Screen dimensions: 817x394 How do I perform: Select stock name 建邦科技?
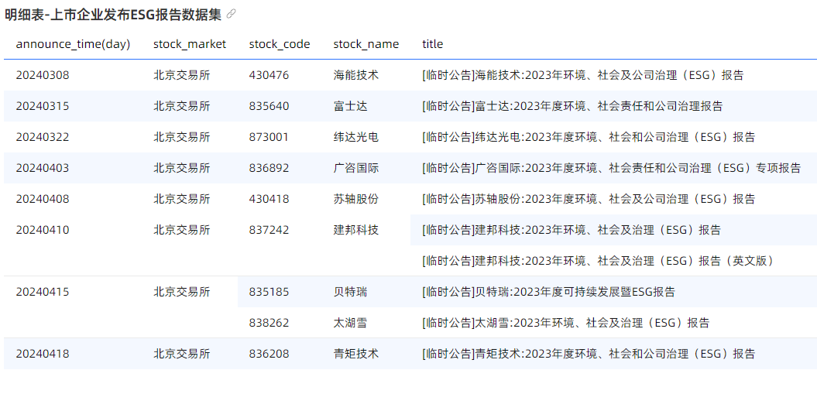coord(356,230)
